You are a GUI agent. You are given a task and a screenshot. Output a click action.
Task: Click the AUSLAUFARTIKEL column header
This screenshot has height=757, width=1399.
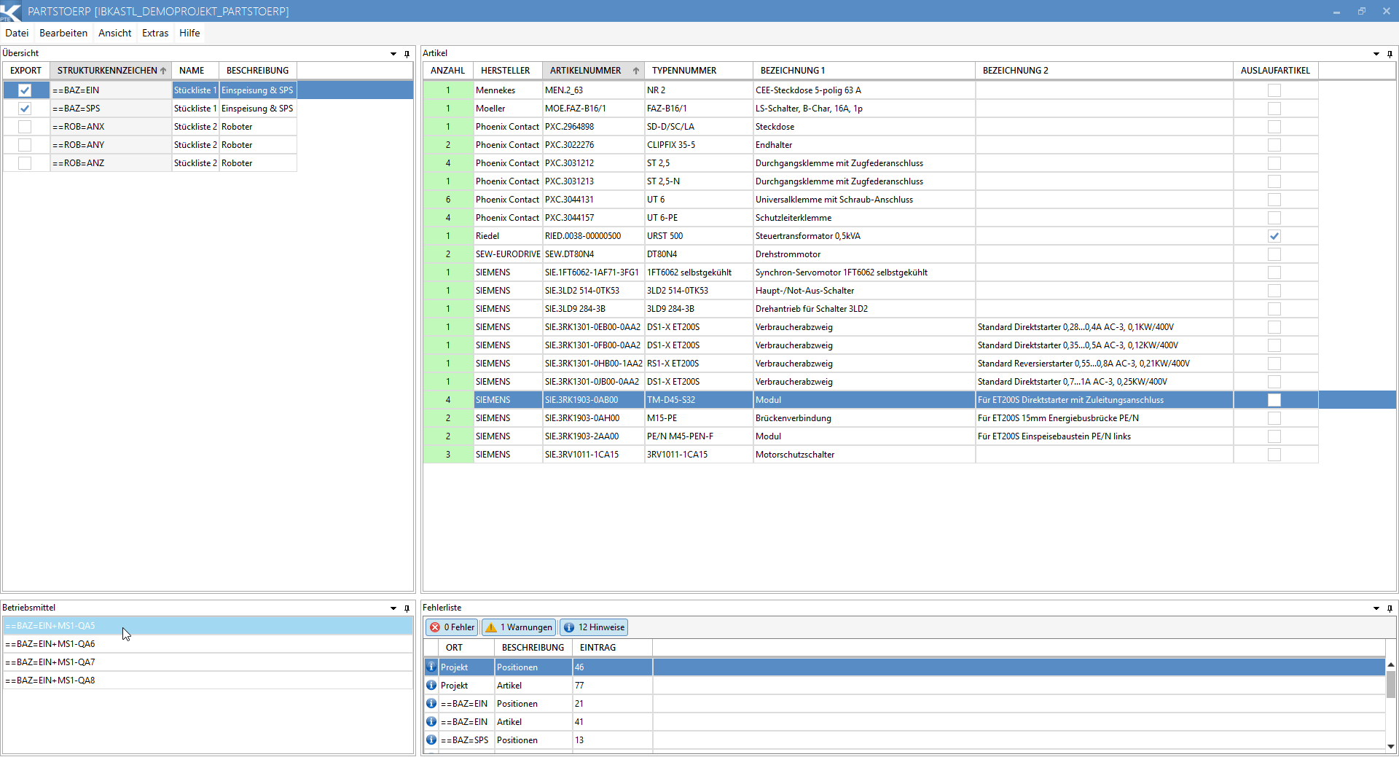pyautogui.click(x=1275, y=71)
